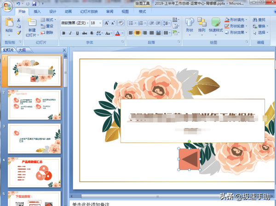Screen dimensions: 276x206
Task: Open 选择 select menu
Action: coord(260,33)
